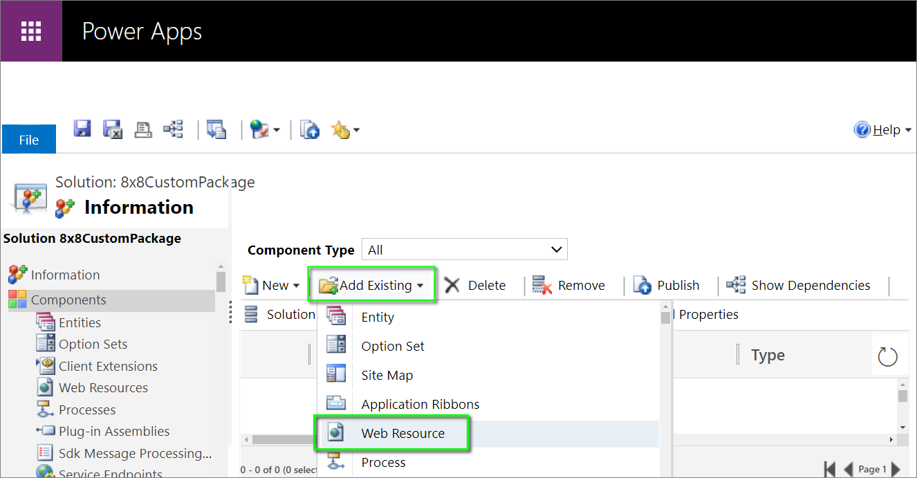Click the gold star icon in the File toolbar
The height and width of the screenshot is (478, 917).
point(341,129)
